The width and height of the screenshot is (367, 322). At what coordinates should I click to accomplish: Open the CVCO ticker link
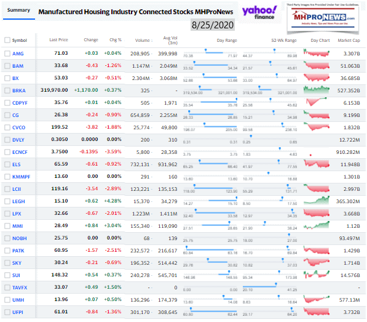18,127
